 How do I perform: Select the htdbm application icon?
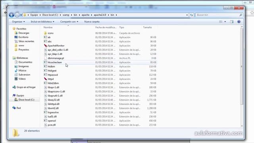(45, 66)
